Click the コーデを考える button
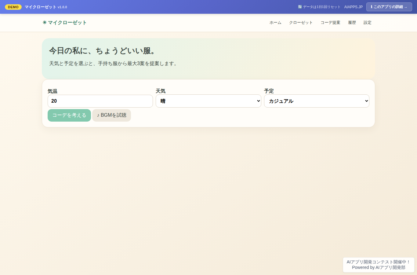417x275 pixels. coord(69,115)
